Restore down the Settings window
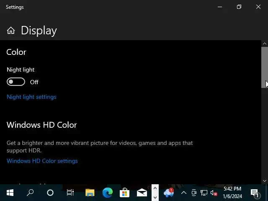 tap(239, 7)
